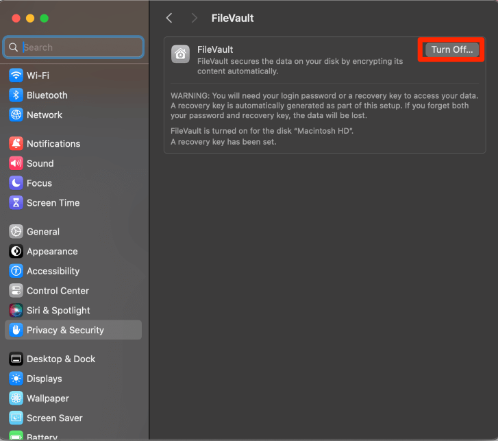Open Screen Saver settings

[x=55, y=418]
